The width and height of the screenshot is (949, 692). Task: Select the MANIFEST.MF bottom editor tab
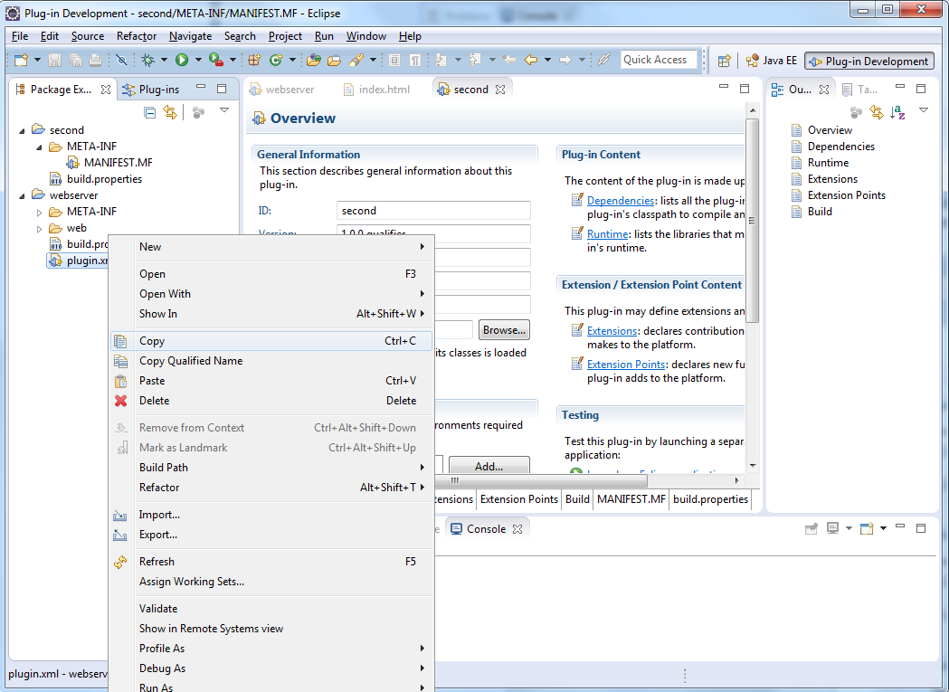tap(631, 498)
